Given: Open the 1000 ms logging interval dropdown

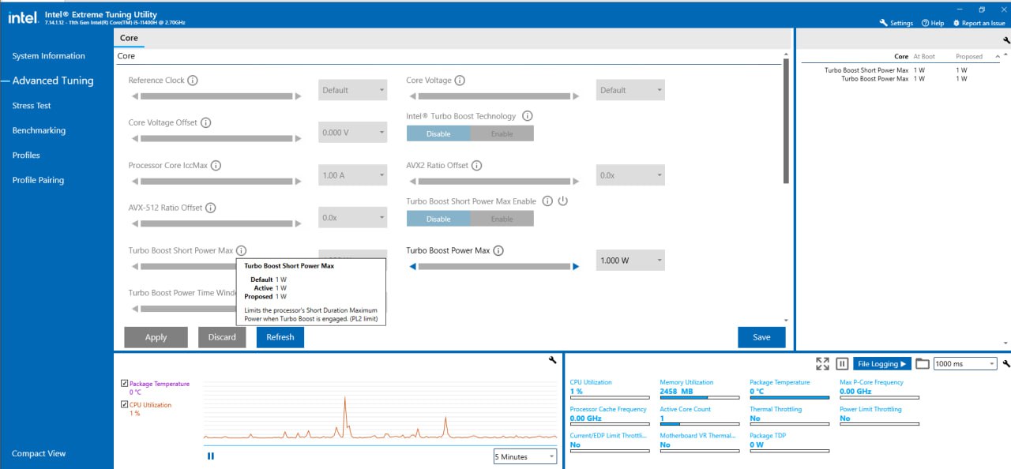Looking at the screenshot, I should pos(965,364).
